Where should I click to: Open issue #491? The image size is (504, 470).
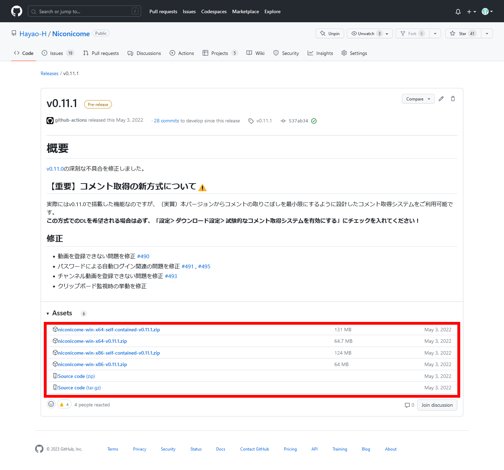188,266
